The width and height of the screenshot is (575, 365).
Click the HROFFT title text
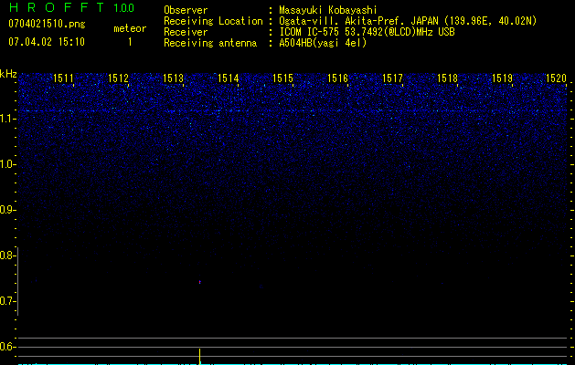point(55,8)
